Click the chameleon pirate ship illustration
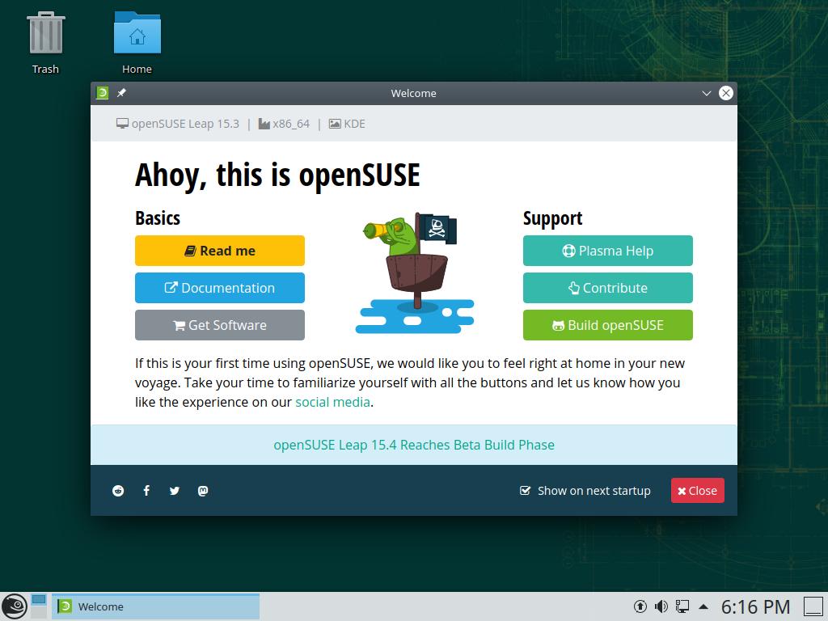 [415, 272]
